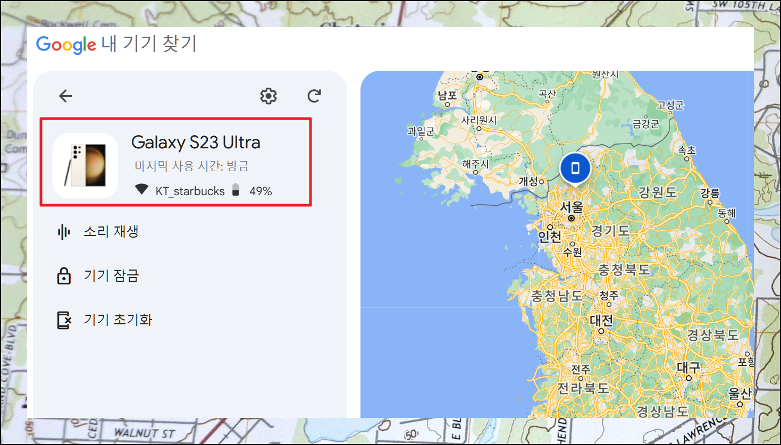Click the 경상북도 label on the map
Viewport: 781px width, 445px height.
pyautogui.click(x=712, y=335)
